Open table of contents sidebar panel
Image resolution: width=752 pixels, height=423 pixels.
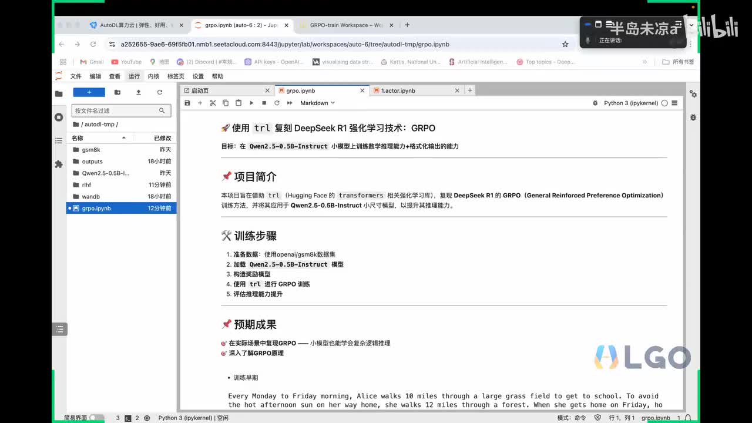click(59, 140)
